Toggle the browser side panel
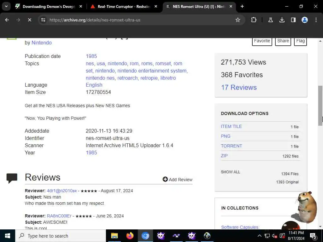Screen dimensions: 323x242 pos(293,20)
